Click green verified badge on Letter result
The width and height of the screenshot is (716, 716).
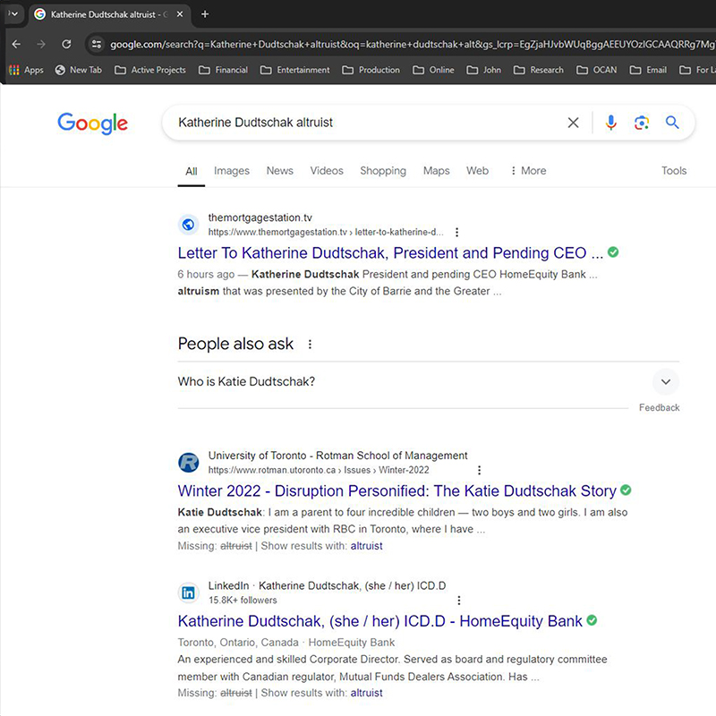point(613,252)
